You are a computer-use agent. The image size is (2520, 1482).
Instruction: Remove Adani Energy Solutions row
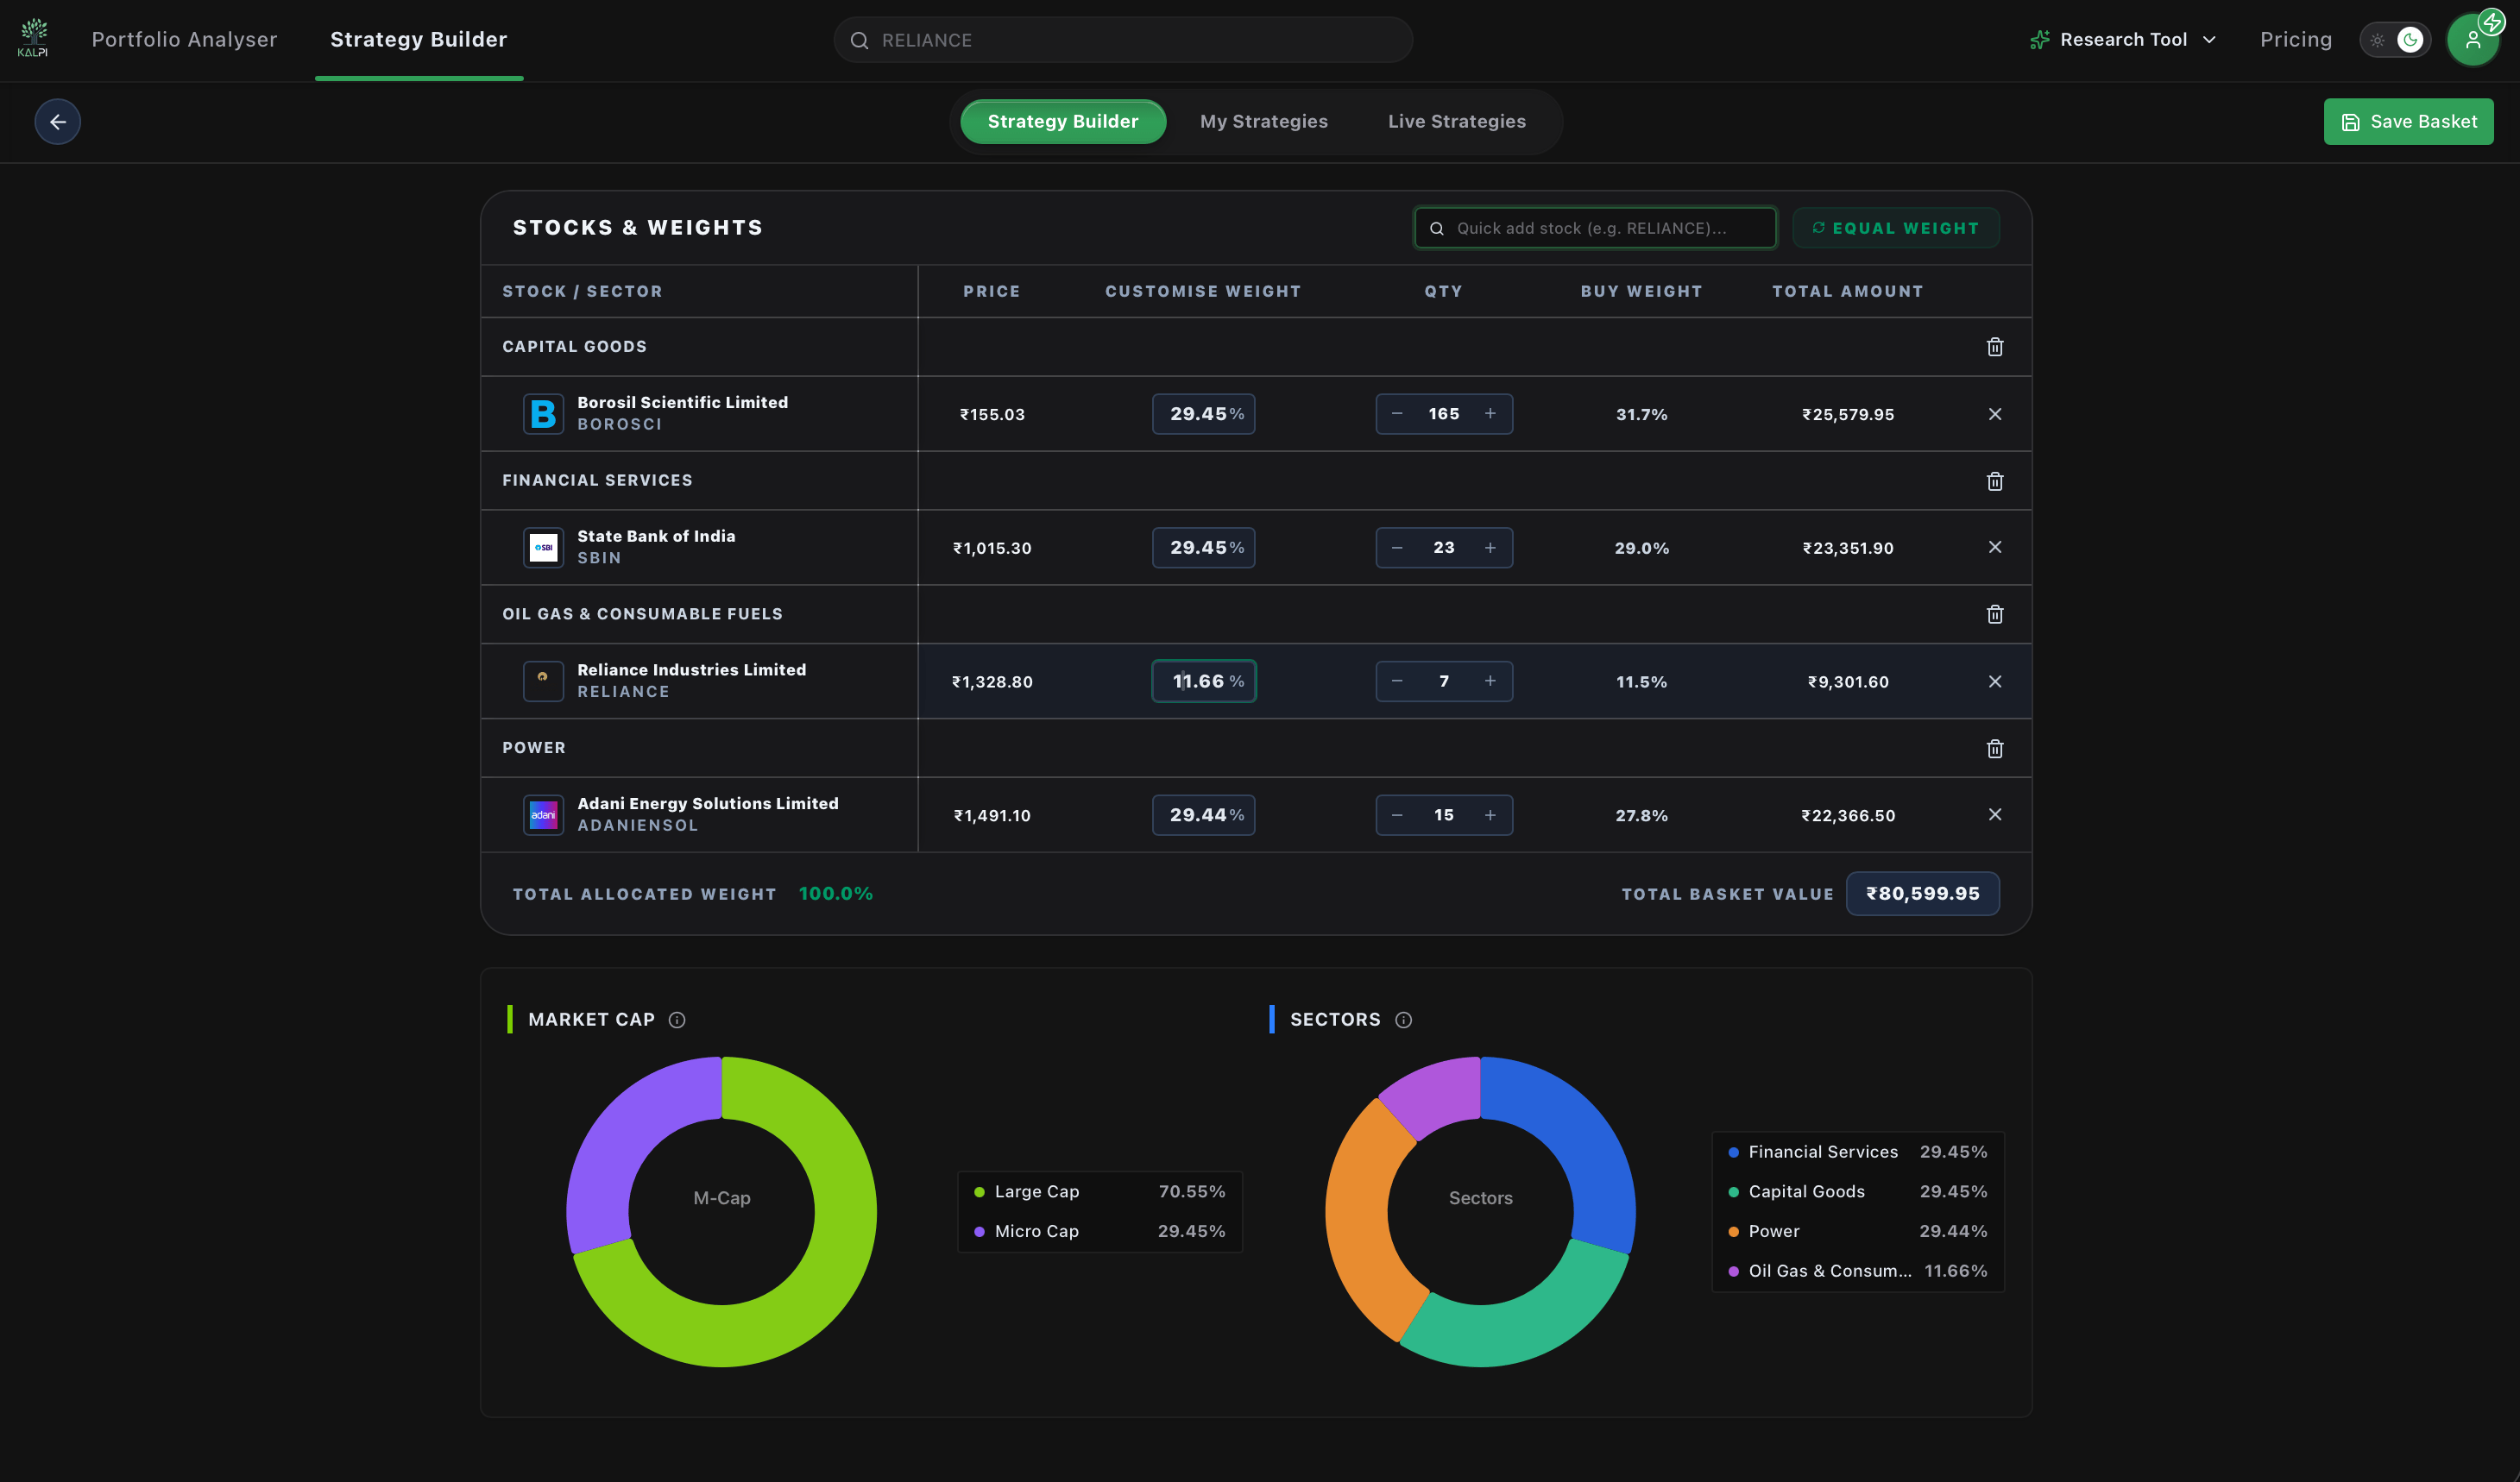1994,814
